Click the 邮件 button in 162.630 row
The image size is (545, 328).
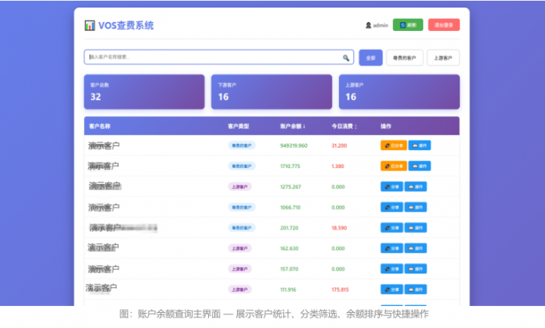click(416, 248)
